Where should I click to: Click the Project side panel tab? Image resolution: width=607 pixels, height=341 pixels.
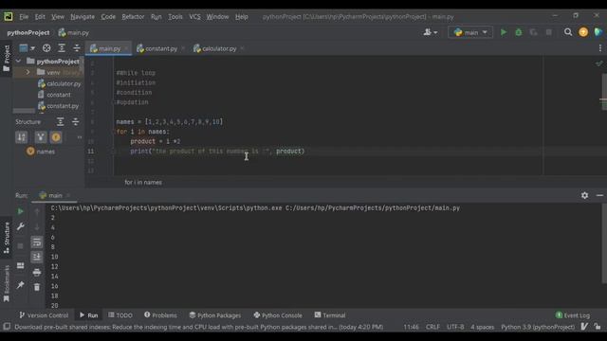(x=7, y=58)
